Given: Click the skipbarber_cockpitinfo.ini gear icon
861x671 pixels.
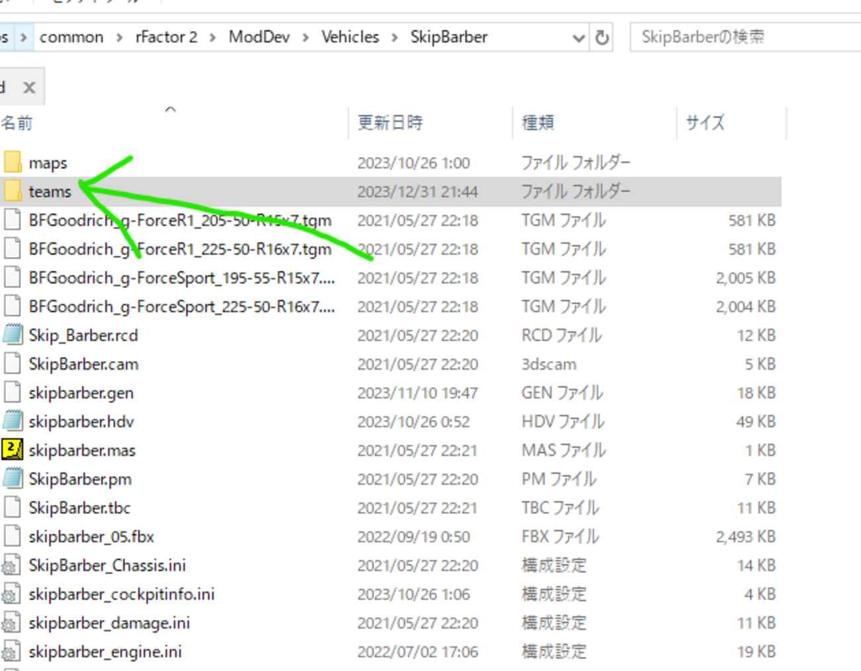Looking at the screenshot, I should (11, 594).
